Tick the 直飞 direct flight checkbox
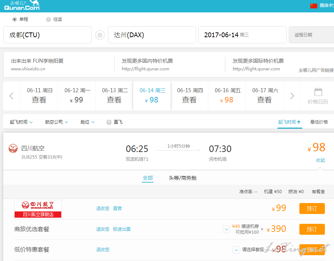This screenshot has width=334, height=261. coord(109,122)
